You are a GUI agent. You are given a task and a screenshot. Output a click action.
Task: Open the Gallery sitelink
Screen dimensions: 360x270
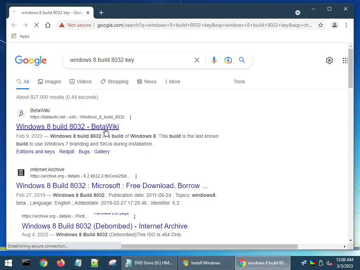tap(102, 152)
